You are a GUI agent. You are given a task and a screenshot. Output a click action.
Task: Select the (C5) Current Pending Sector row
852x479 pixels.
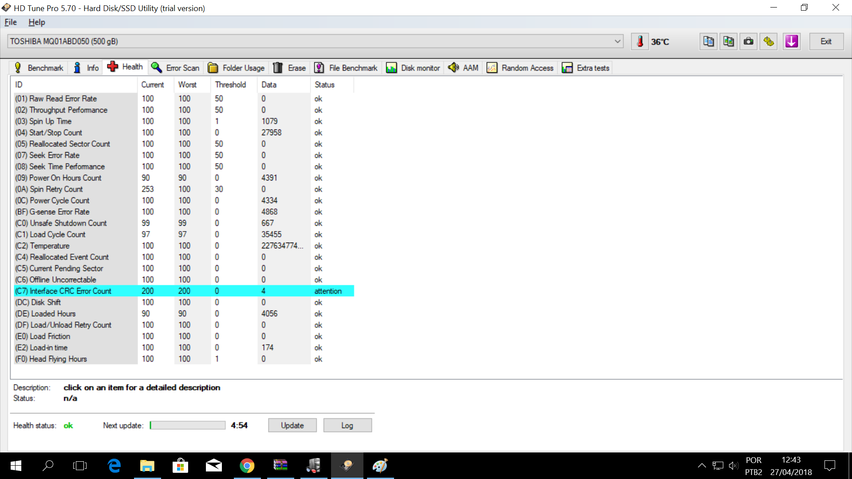184,268
